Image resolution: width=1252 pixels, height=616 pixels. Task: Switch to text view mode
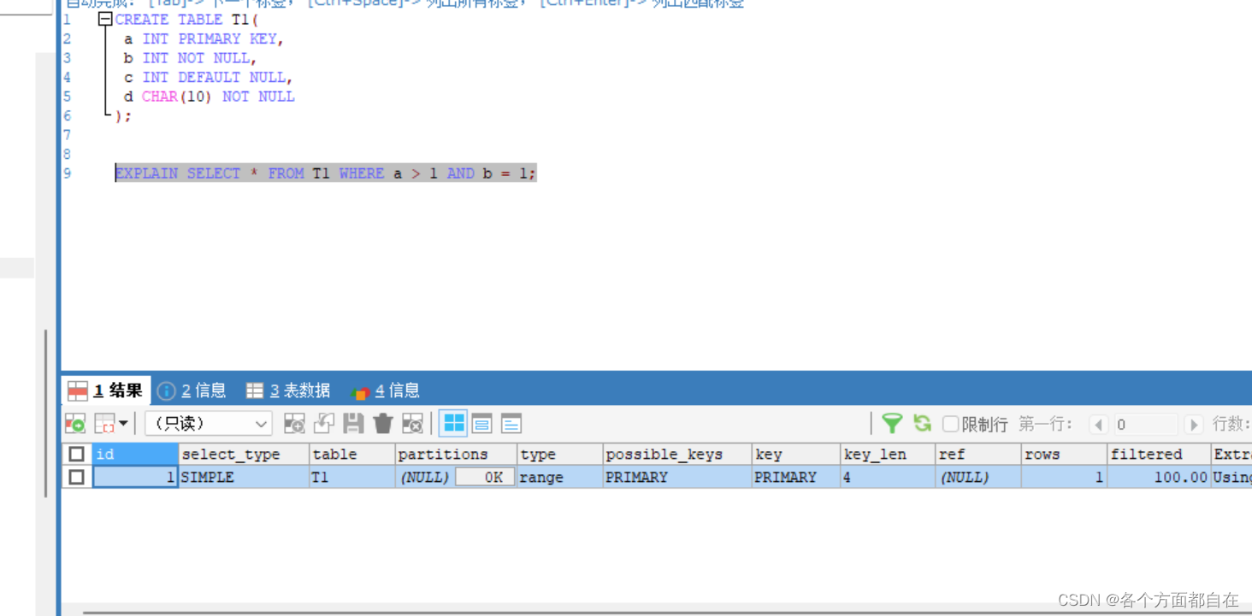[x=511, y=423]
